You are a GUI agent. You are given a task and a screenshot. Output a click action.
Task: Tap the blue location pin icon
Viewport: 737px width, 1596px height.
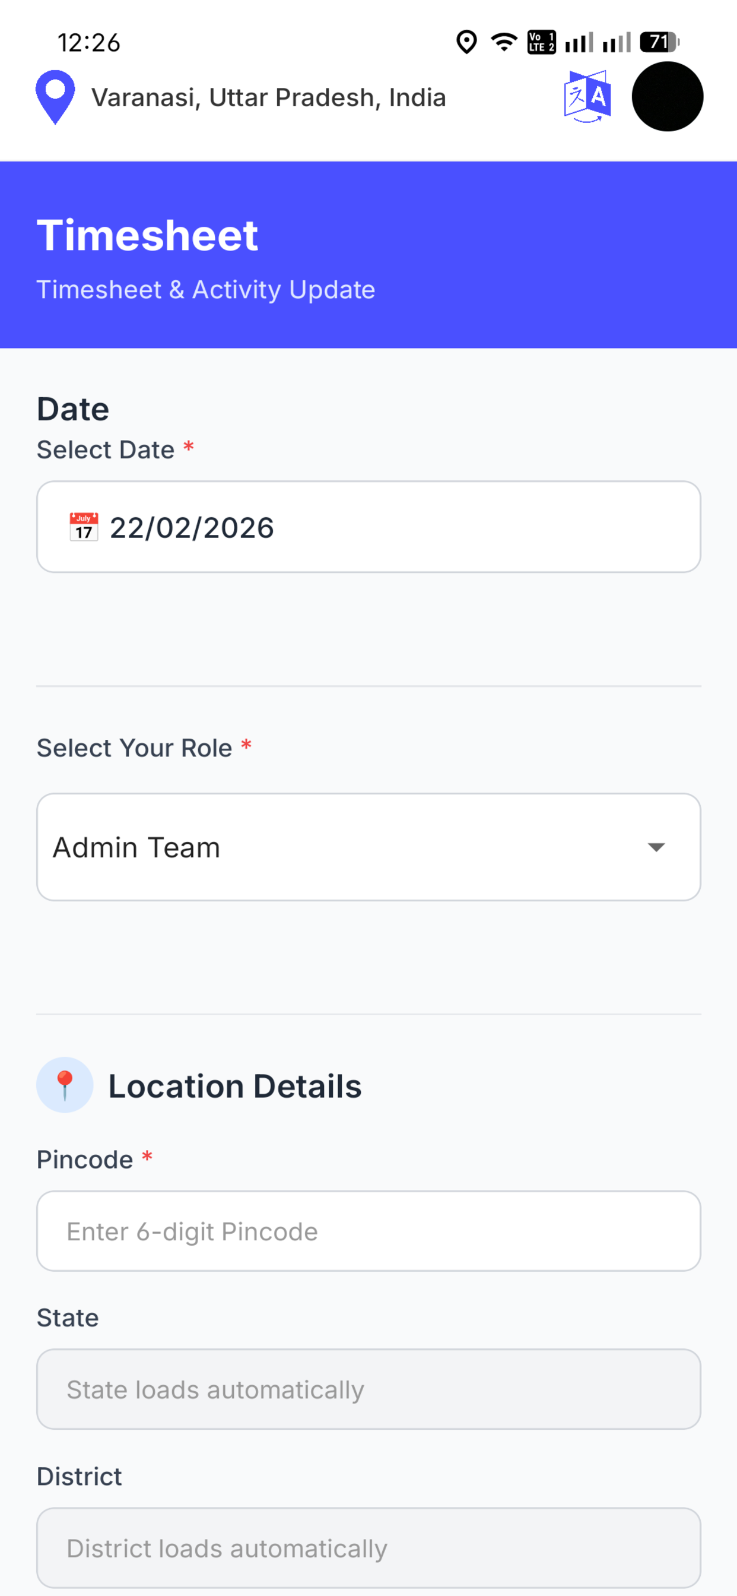tap(55, 97)
